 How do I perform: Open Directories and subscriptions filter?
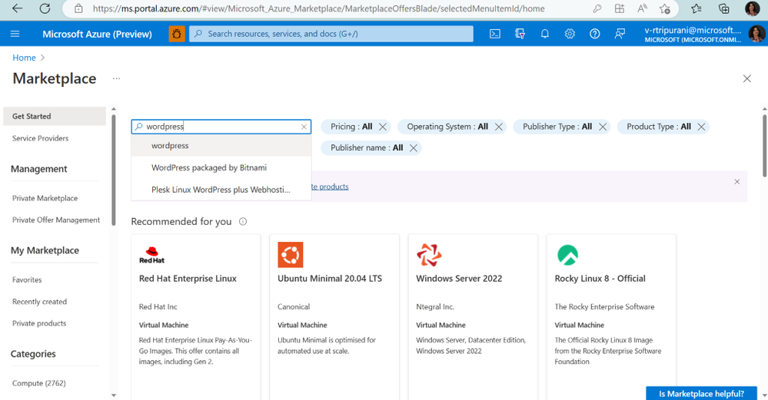520,34
